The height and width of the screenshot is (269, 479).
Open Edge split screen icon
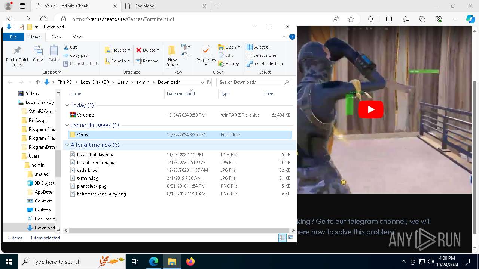point(389,19)
